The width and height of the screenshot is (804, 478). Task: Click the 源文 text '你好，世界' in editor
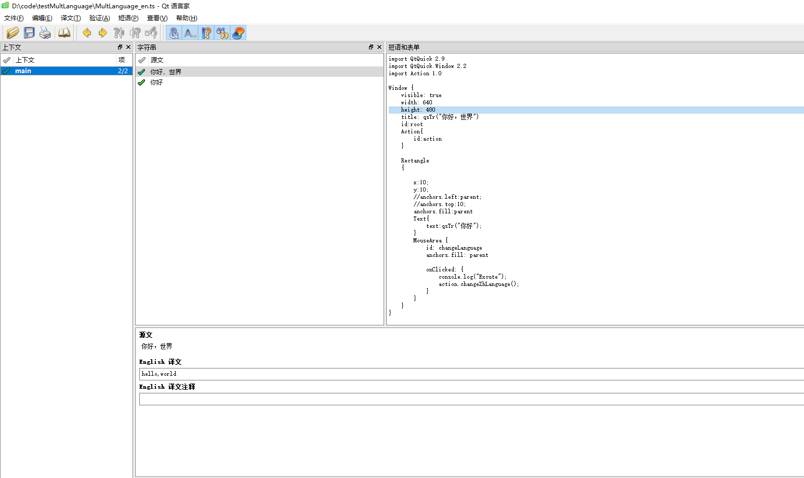click(156, 346)
